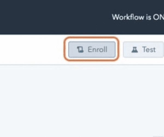Start a workflow test using the flask icon

point(134,50)
